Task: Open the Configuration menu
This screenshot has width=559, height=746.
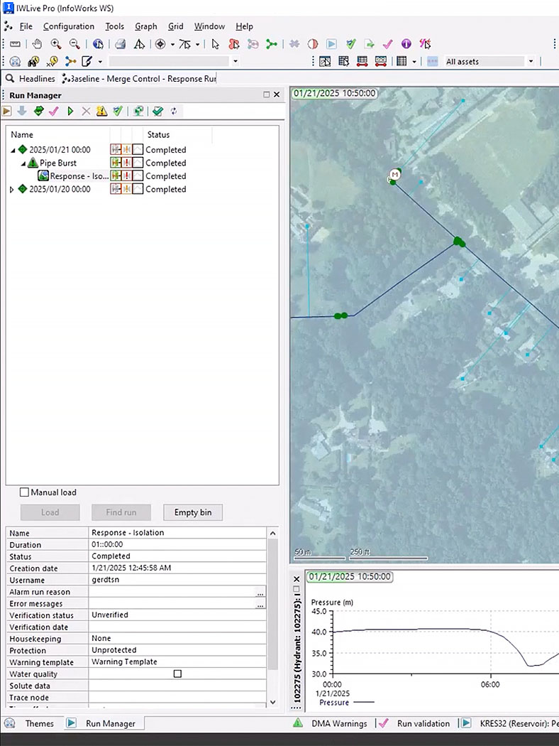Action: (x=68, y=26)
